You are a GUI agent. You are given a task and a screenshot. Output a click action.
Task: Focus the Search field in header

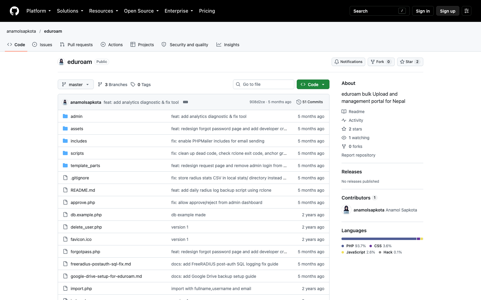coord(379,11)
